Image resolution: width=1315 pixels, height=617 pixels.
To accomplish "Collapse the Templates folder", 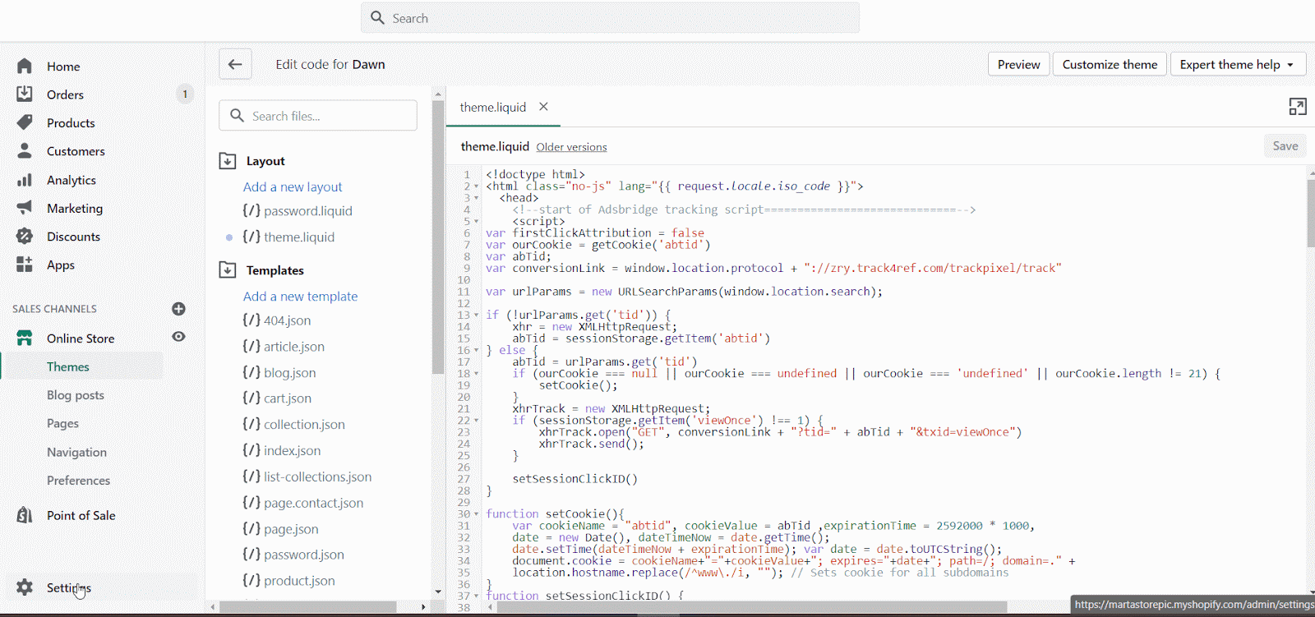I will point(228,270).
